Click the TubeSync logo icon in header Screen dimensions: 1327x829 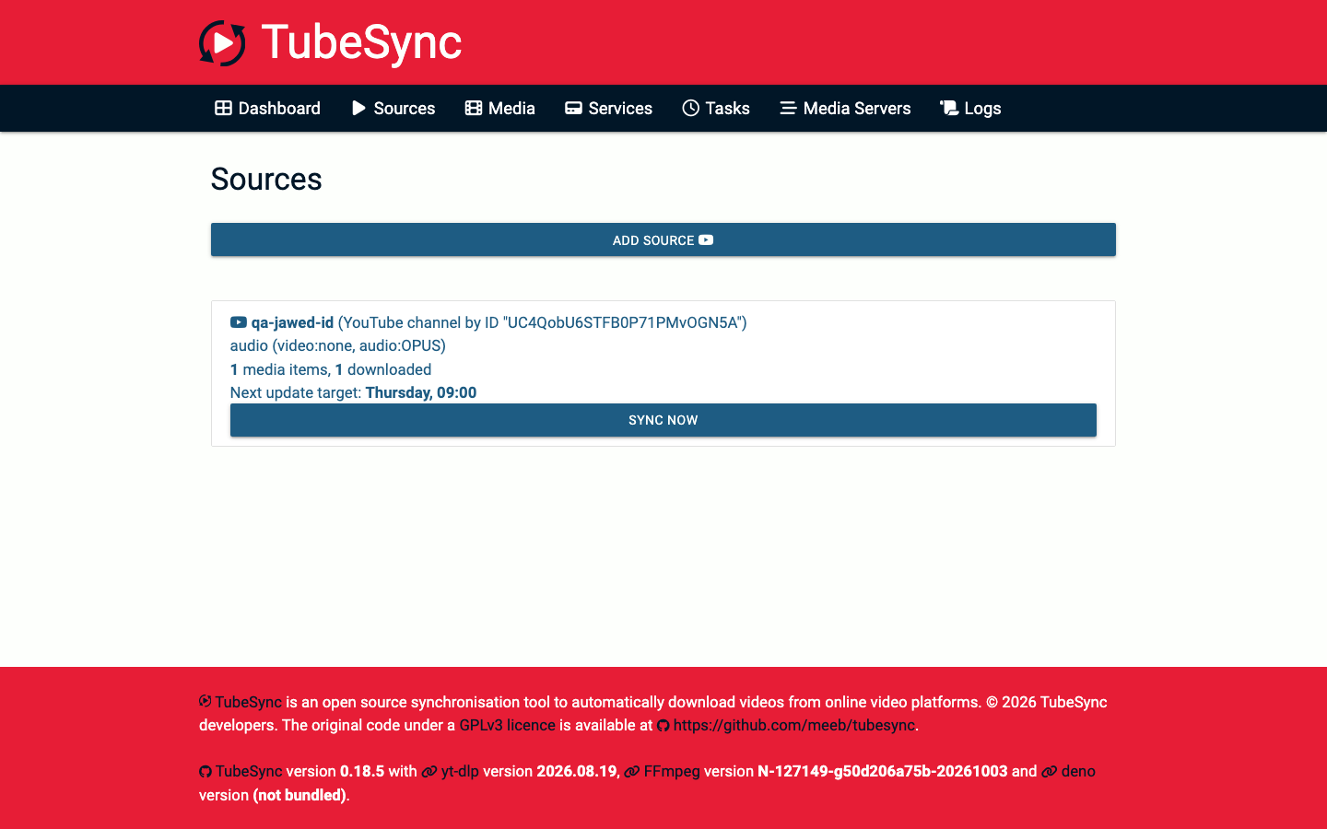(x=222, y=43)
